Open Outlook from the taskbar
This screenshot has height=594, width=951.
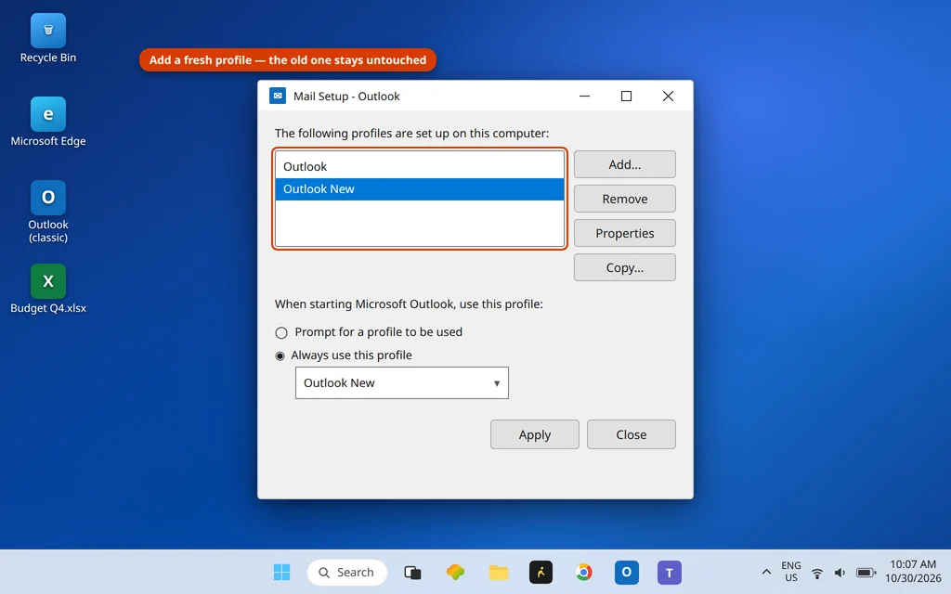click(627, 572)
